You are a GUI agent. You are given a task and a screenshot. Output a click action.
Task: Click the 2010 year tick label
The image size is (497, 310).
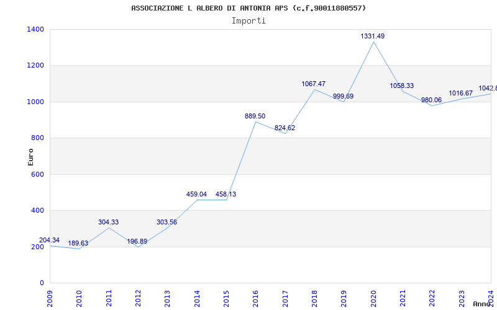[x=80, y=298]
